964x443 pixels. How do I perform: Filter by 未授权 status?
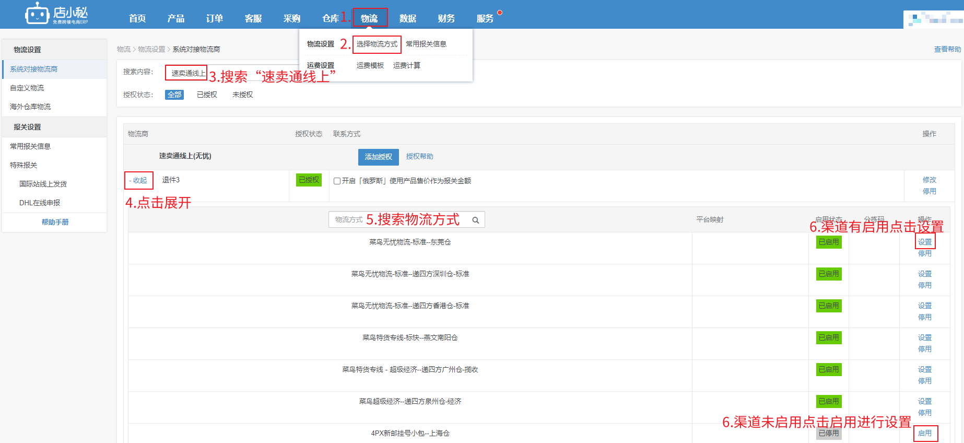(243, 95)
